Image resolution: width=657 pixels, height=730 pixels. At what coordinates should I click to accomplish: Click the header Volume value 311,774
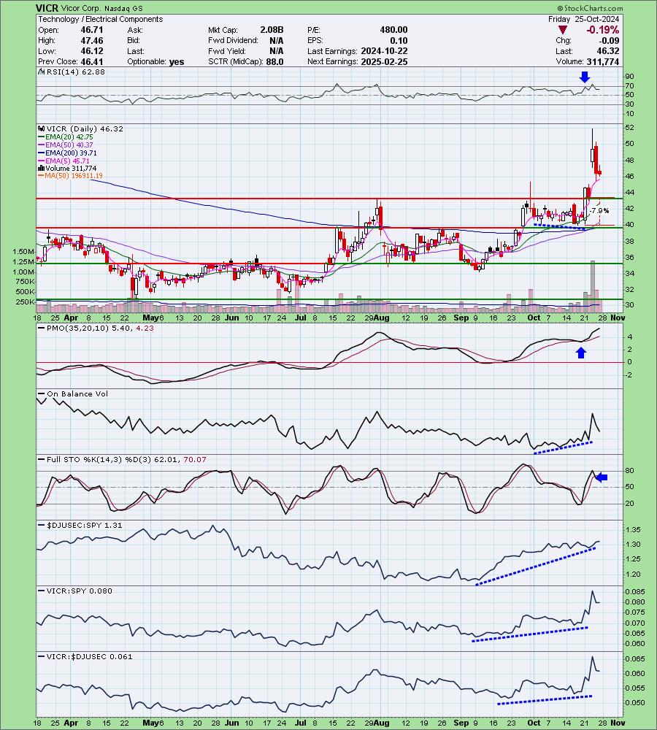603,62
